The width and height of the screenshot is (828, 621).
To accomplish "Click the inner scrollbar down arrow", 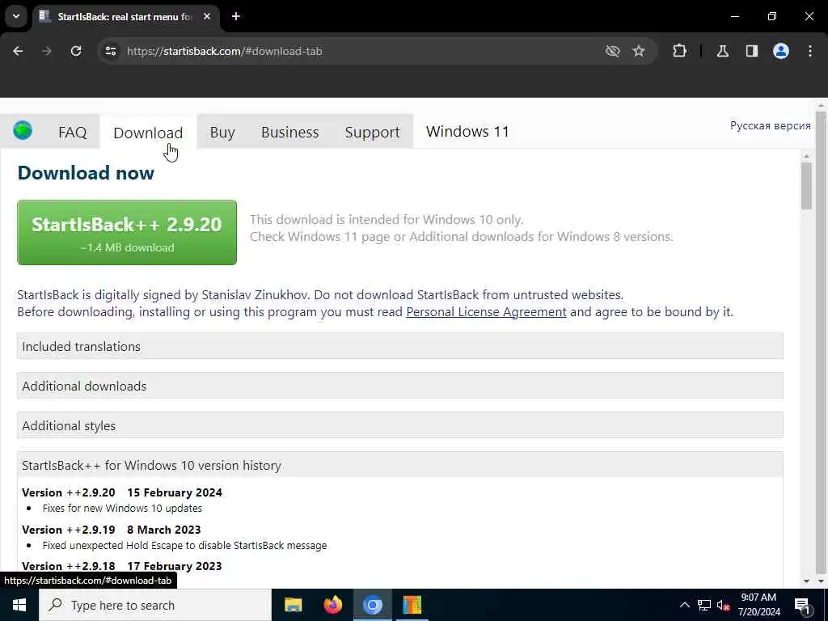I will 806,581.
